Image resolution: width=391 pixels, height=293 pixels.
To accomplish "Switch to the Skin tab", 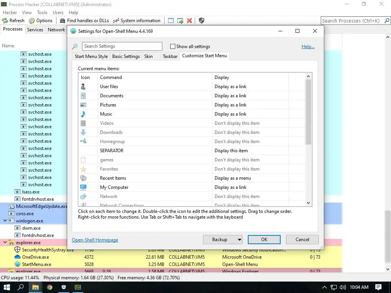I will click(149, 56).
